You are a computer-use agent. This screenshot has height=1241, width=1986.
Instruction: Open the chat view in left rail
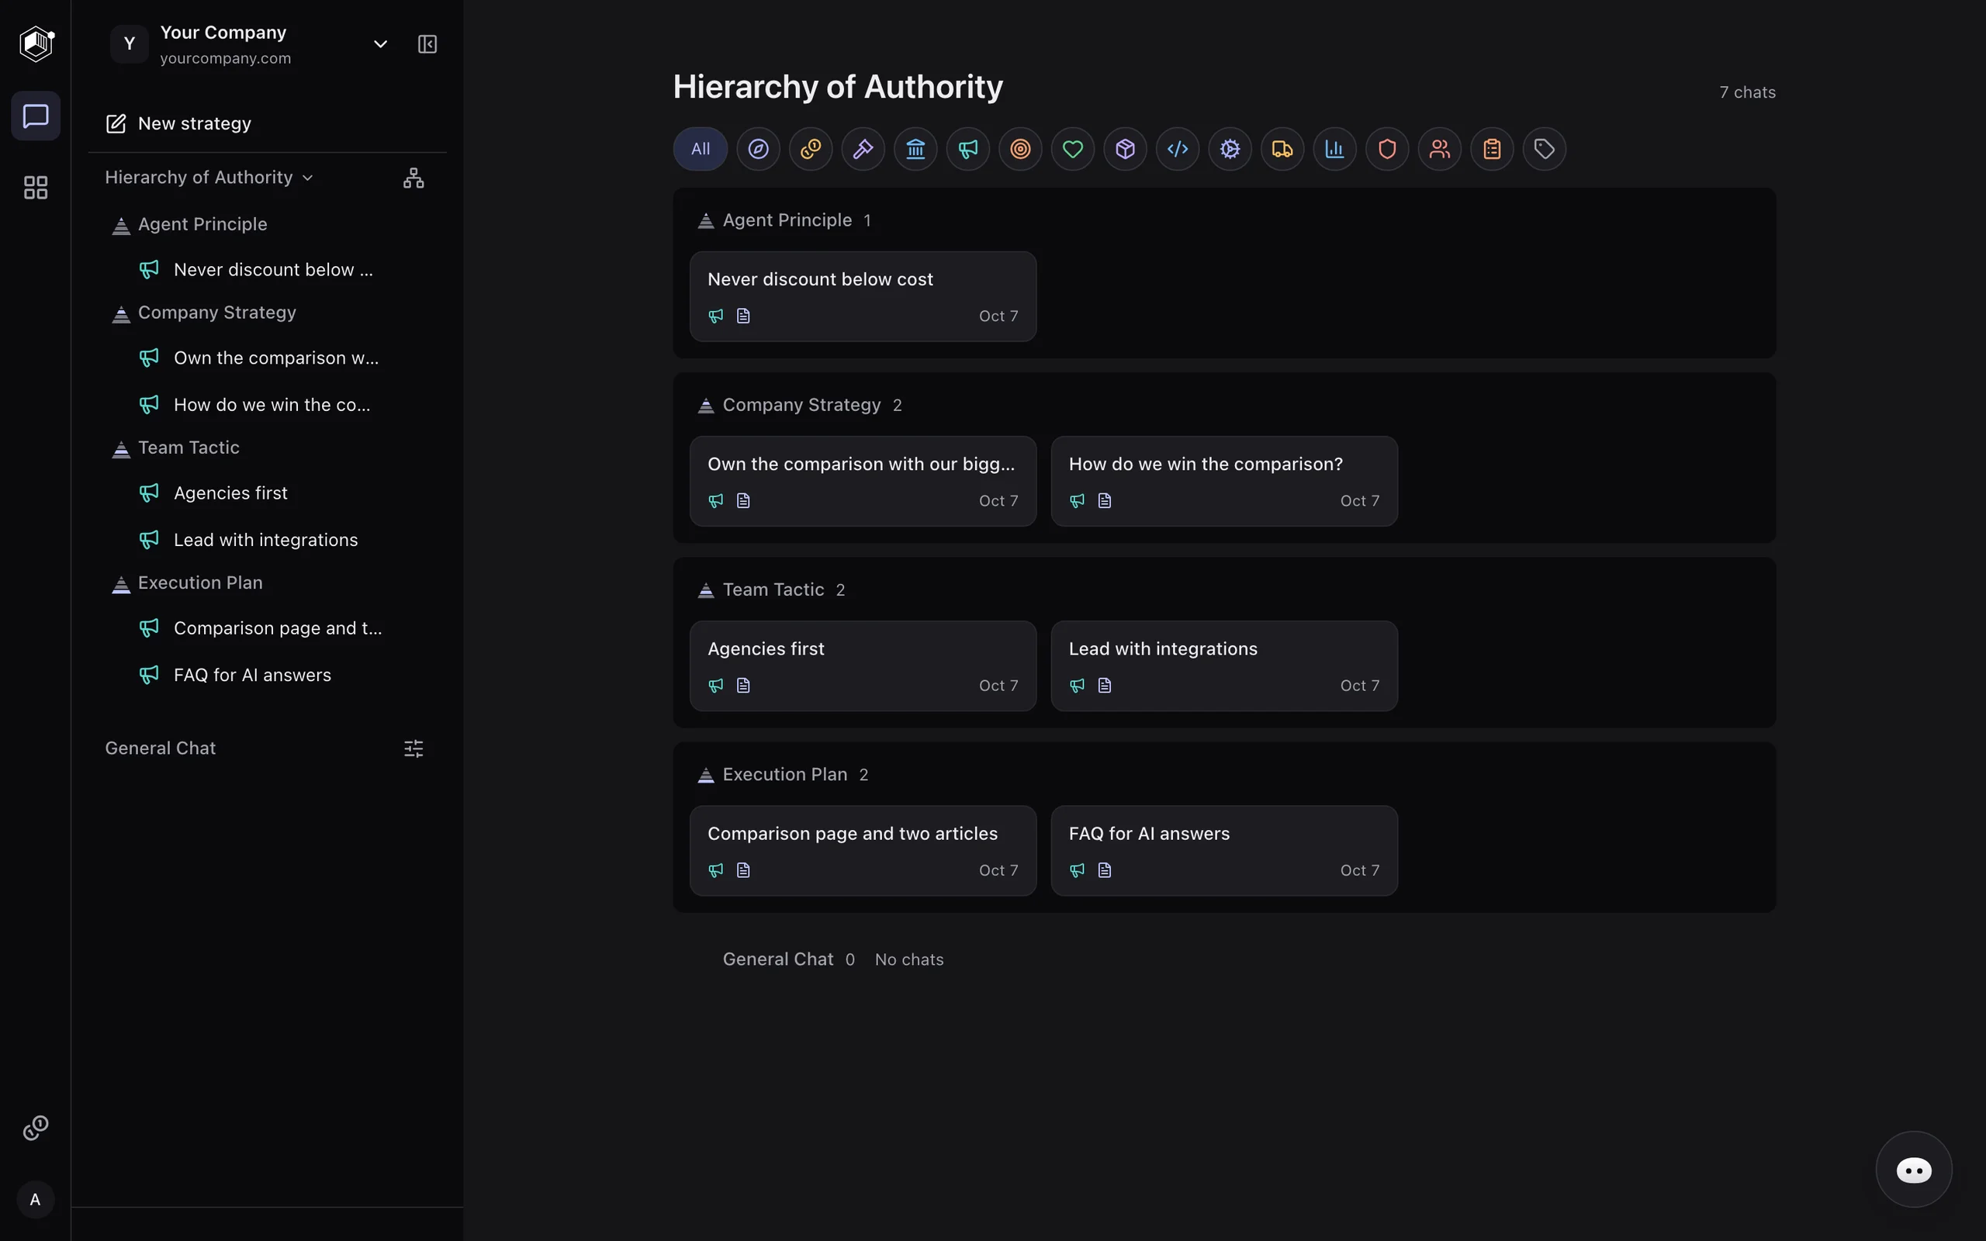(x=36, y=116)
